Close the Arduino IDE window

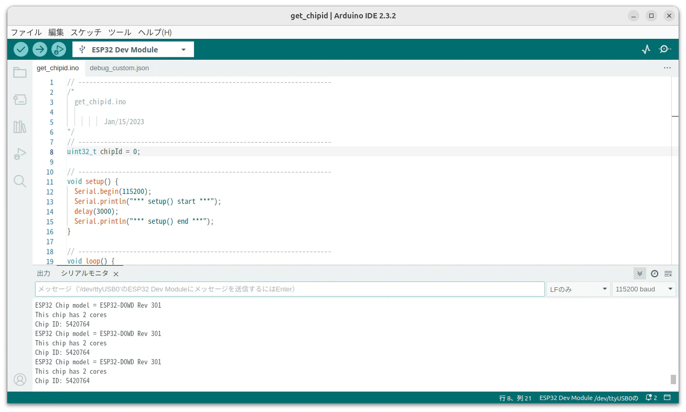(669, 16)
